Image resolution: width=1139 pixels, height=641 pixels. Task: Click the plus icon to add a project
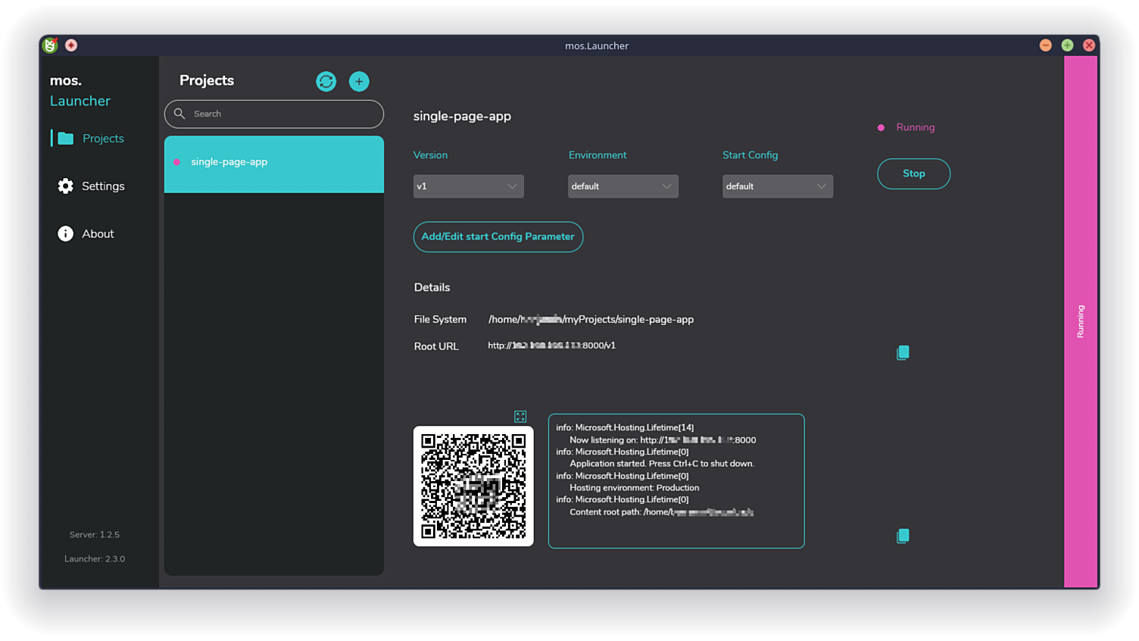coord(359,81)
